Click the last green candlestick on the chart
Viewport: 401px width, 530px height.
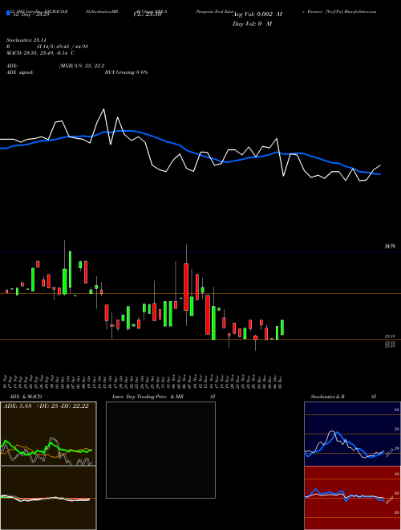pos(282,328)
